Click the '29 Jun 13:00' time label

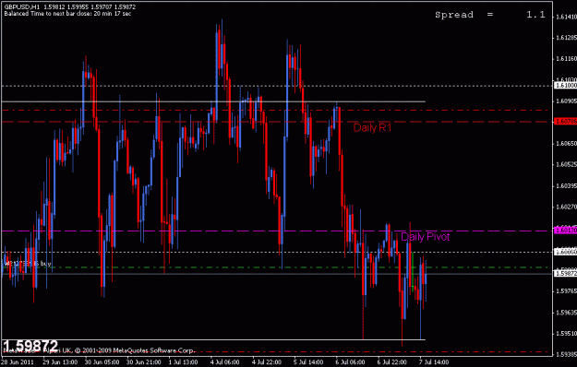coord(60,362)
